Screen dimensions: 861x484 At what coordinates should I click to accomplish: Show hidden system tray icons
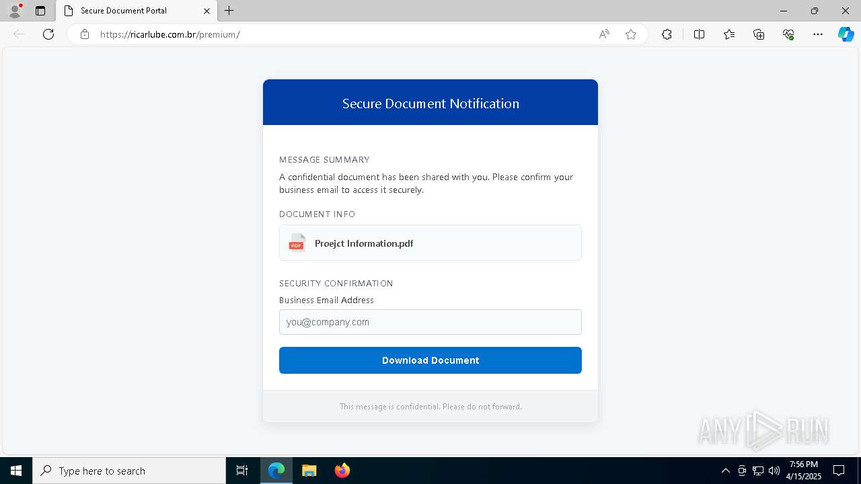click(726, 471)
